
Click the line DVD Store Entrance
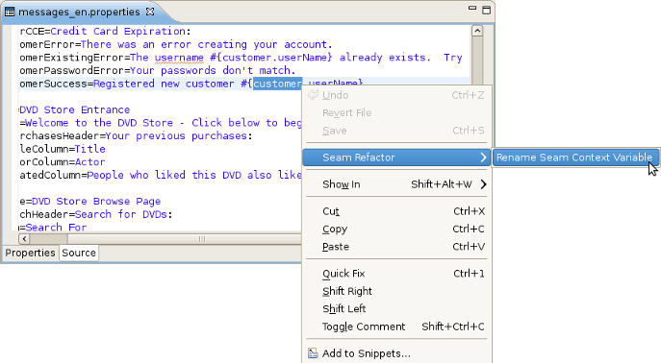click(x=75, y=109)
